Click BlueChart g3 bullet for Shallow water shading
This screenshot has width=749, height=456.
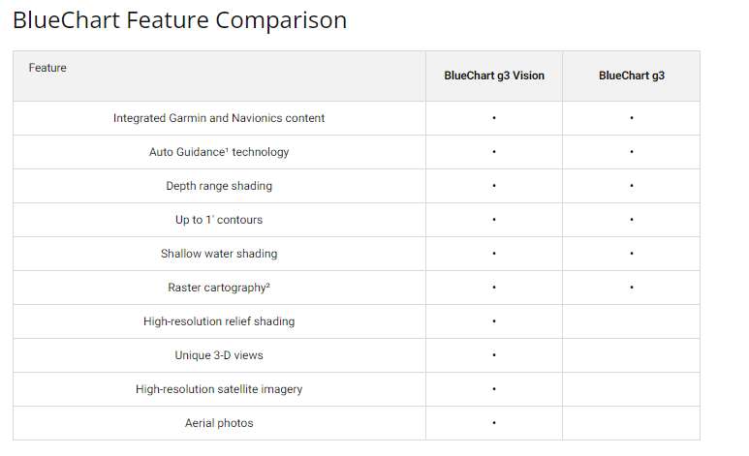pyautogui.click(x=632, y=254)
